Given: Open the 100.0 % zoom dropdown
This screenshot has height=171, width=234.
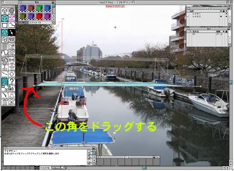Looking at the screenshot, I should [x=59, y=168].
